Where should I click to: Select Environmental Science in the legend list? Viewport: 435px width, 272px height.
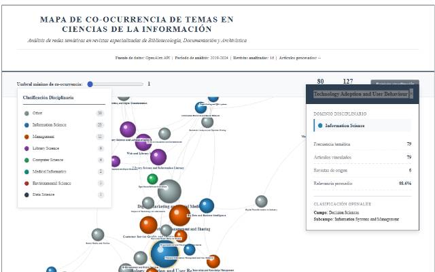point(63,183)
